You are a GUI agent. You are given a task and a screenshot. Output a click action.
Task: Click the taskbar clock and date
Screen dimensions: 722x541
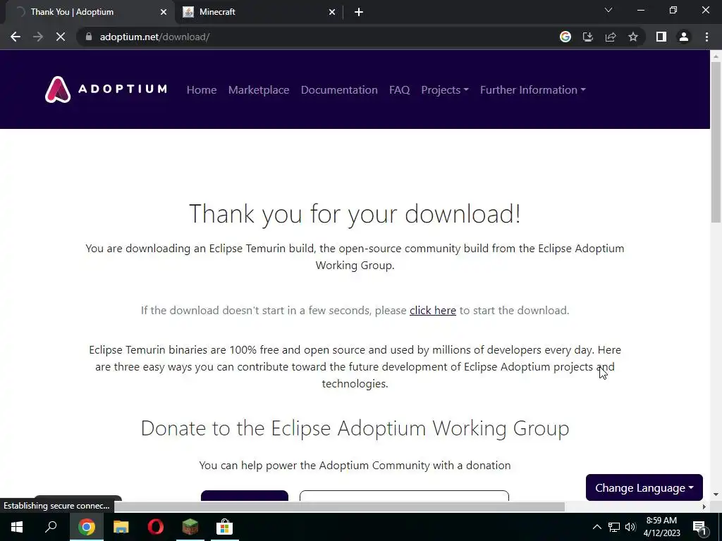pyautogui.click(x=661, y=527)
